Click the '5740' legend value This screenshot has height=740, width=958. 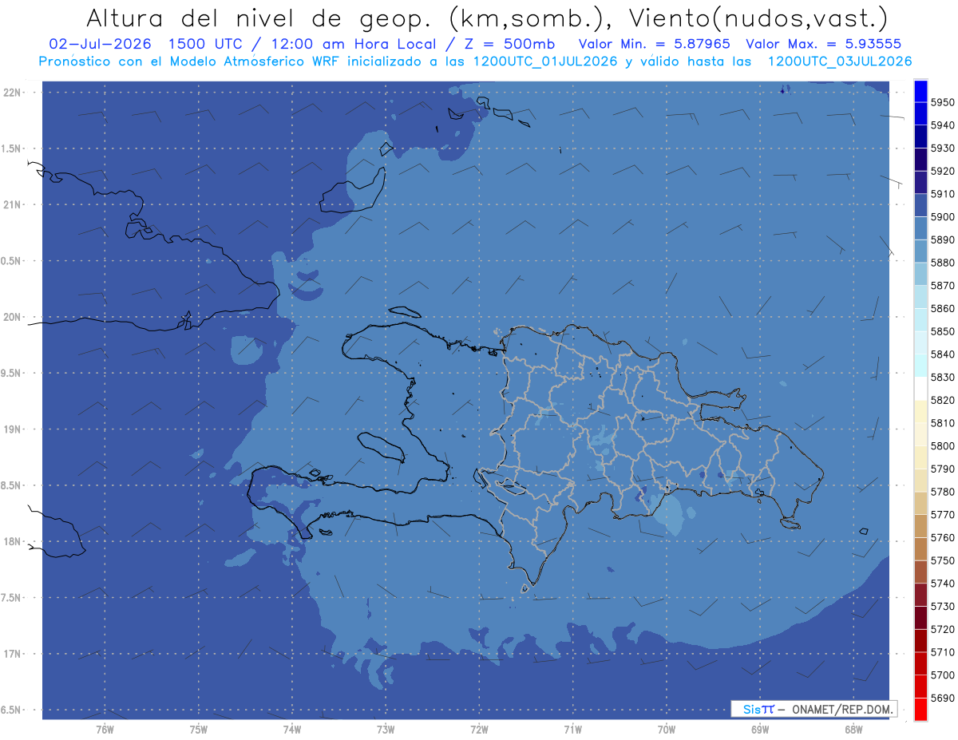[x=942, y=584]
